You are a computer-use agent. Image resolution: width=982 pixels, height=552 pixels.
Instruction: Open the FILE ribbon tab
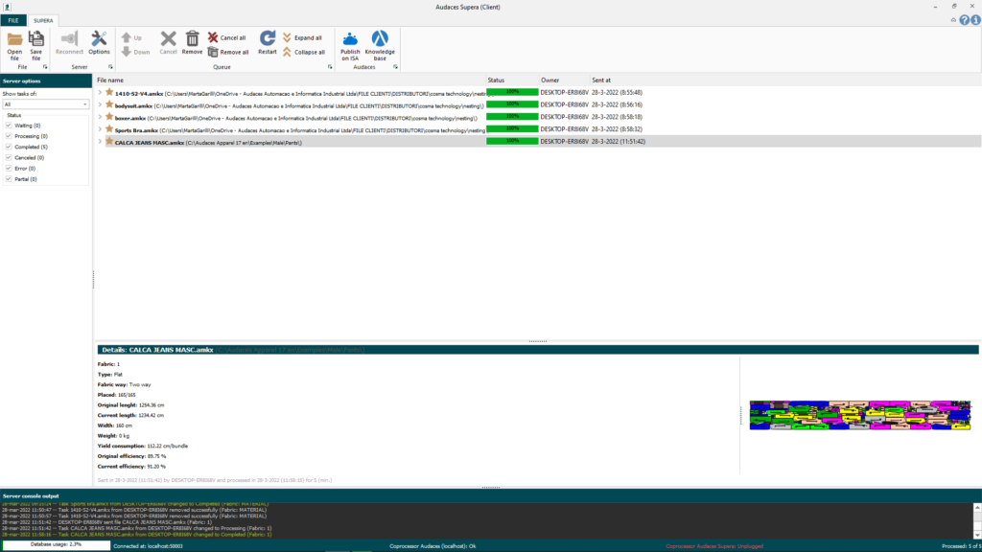(13, 21)
